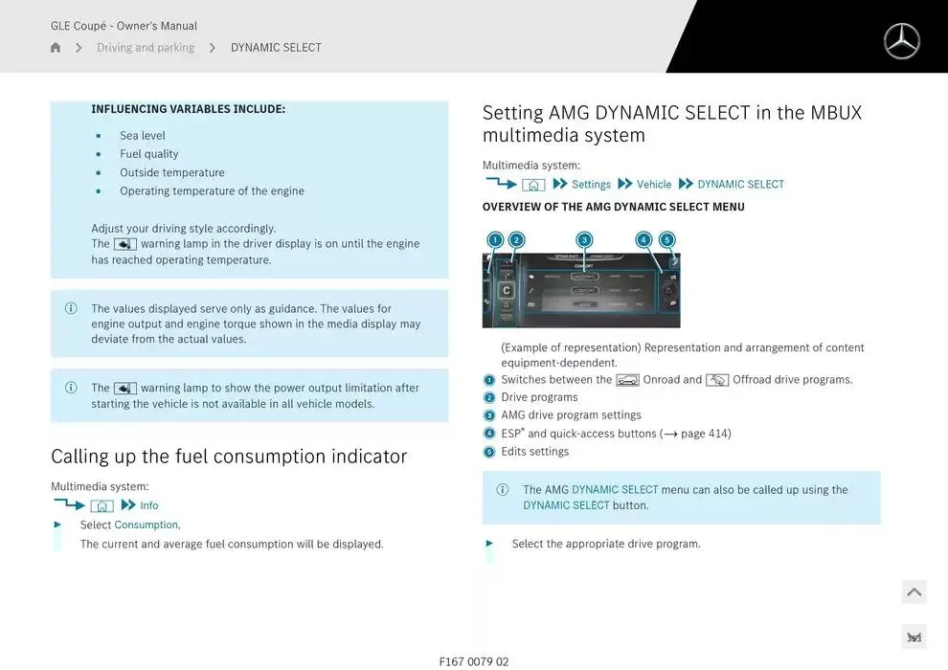Screen dimensions: 948x670
Task: Select DYNAMIC SELECT breadcrumb item
Action: click(x=276, y=47)
